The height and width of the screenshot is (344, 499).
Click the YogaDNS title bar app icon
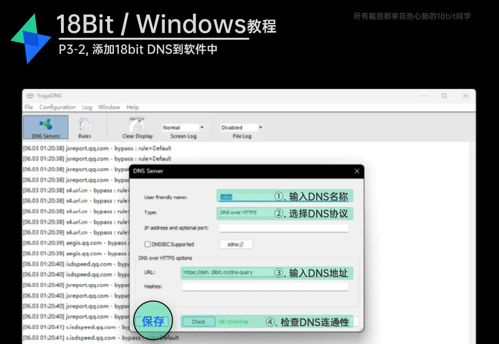click(30, 95)
